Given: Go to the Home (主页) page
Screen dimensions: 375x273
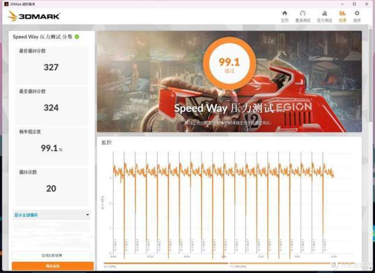Looking at the screenshot, I should (x=284, y=16).
